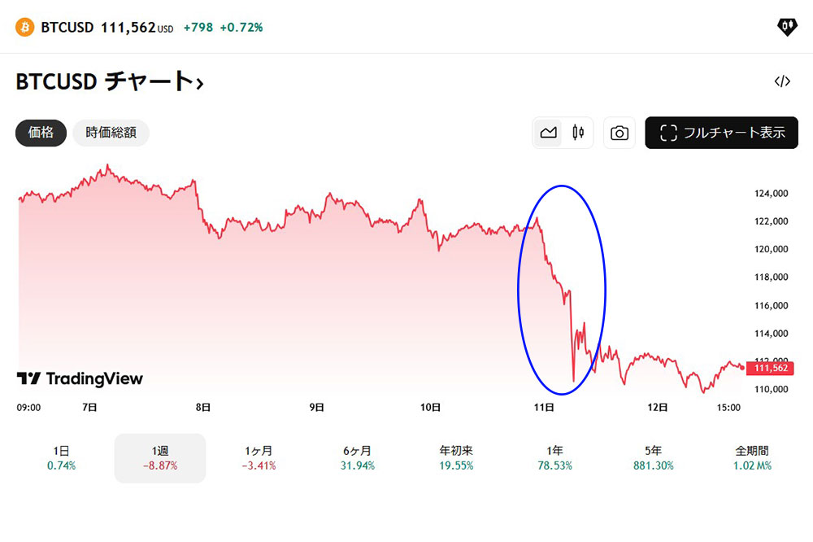The image size is (813, 542).
Task: Choose the 1ヶ月 time range
Action: pos(259,457)
